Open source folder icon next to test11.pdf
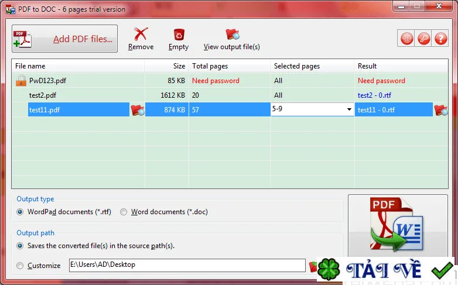This screenshot has width=458, height=285. pos(137,110)
